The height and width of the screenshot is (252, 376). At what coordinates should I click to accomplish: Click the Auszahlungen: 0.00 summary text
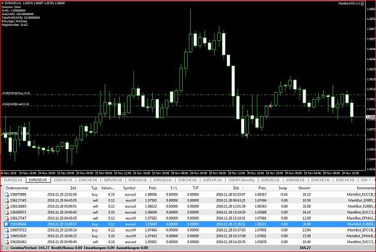132,248
